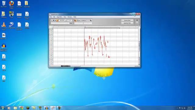Click the speaker volume icon in toolbar
This screenshot has width=195, height=110.
coord(137,20)
